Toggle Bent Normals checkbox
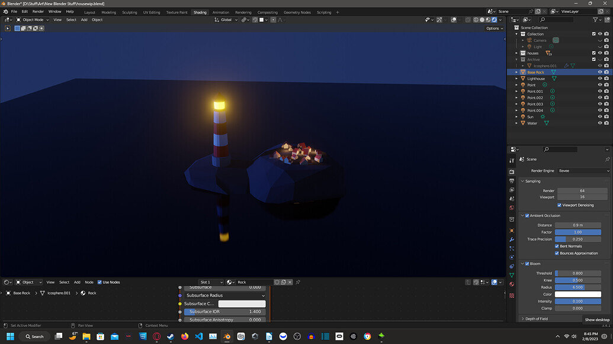The width and height of the screenshot is (613, 344). [557, 246]
